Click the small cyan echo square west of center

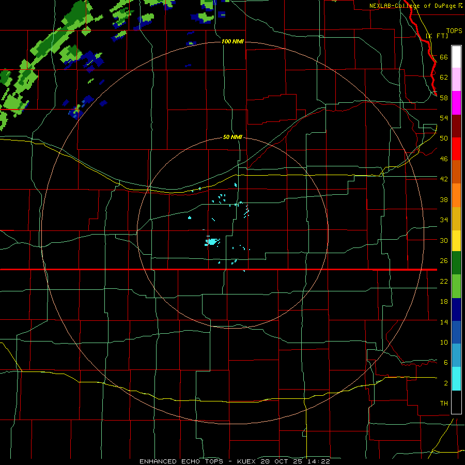[x=190, y=218]
